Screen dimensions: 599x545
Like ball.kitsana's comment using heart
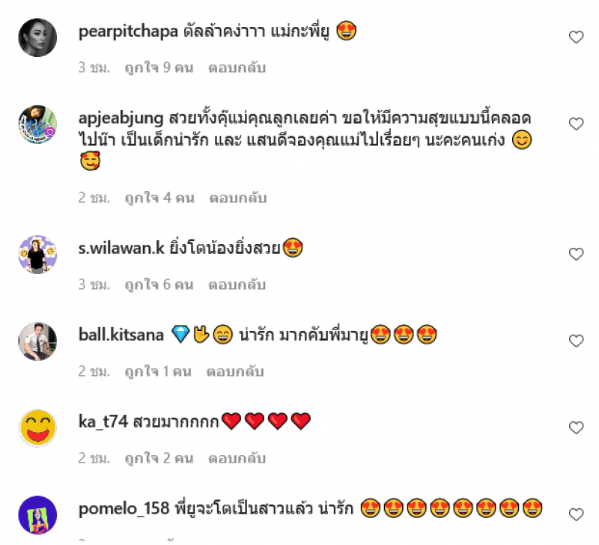[x=576, y=341]
